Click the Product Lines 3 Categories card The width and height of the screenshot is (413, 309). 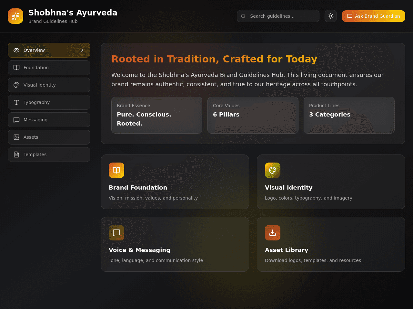(x=349, y=115)
